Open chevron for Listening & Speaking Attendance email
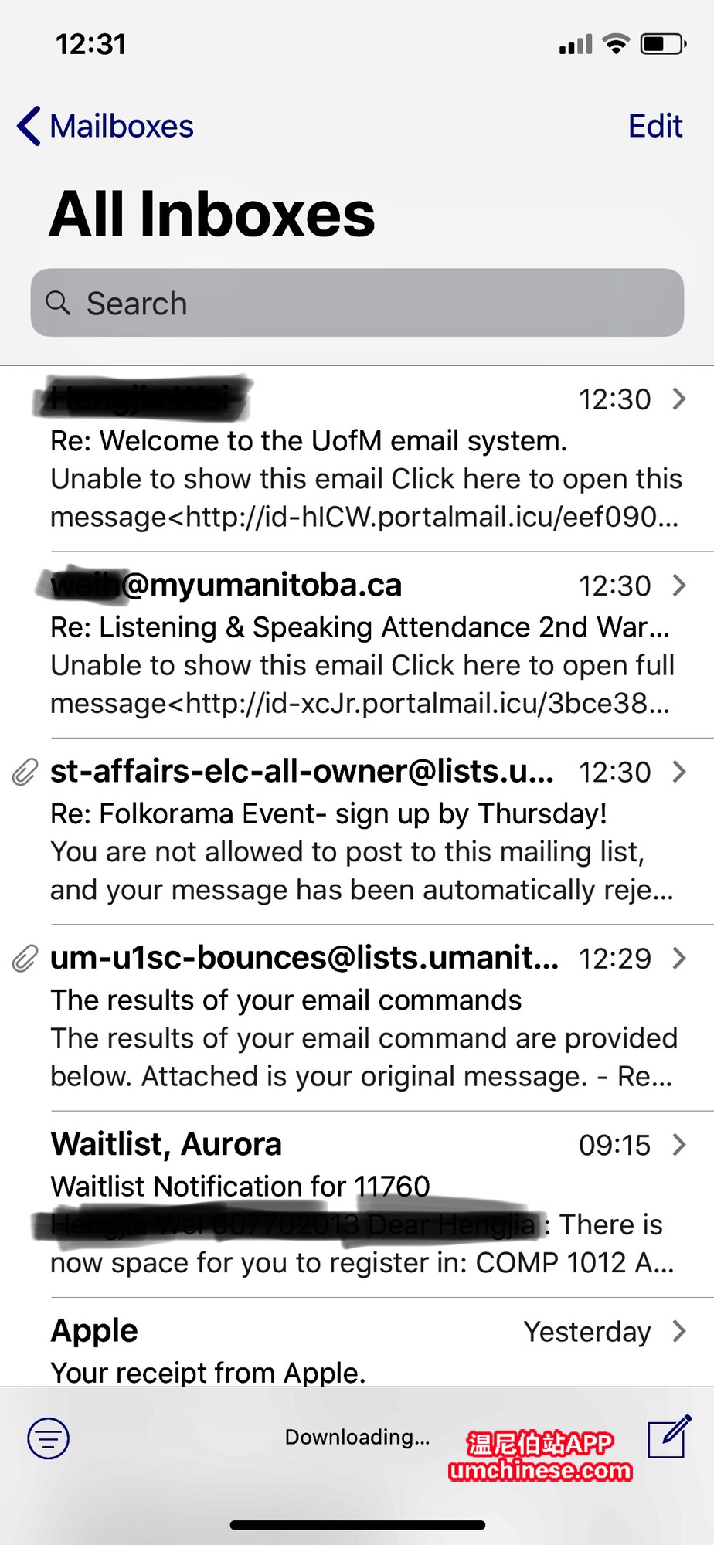The width and height of the screenshot is (714, 1545). 679,586
